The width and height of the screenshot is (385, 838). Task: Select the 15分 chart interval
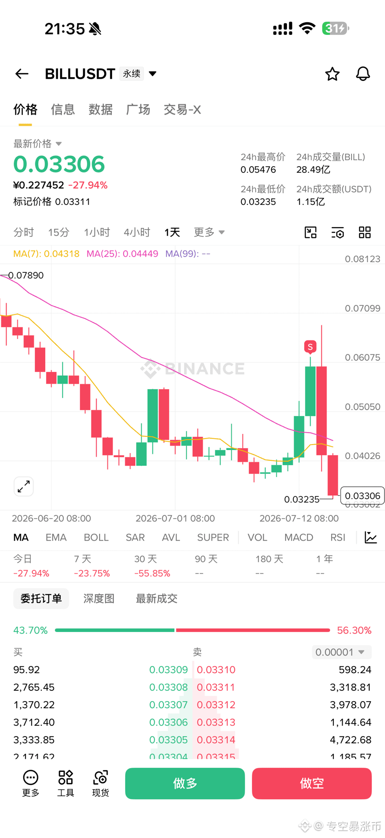coord(59,232)
